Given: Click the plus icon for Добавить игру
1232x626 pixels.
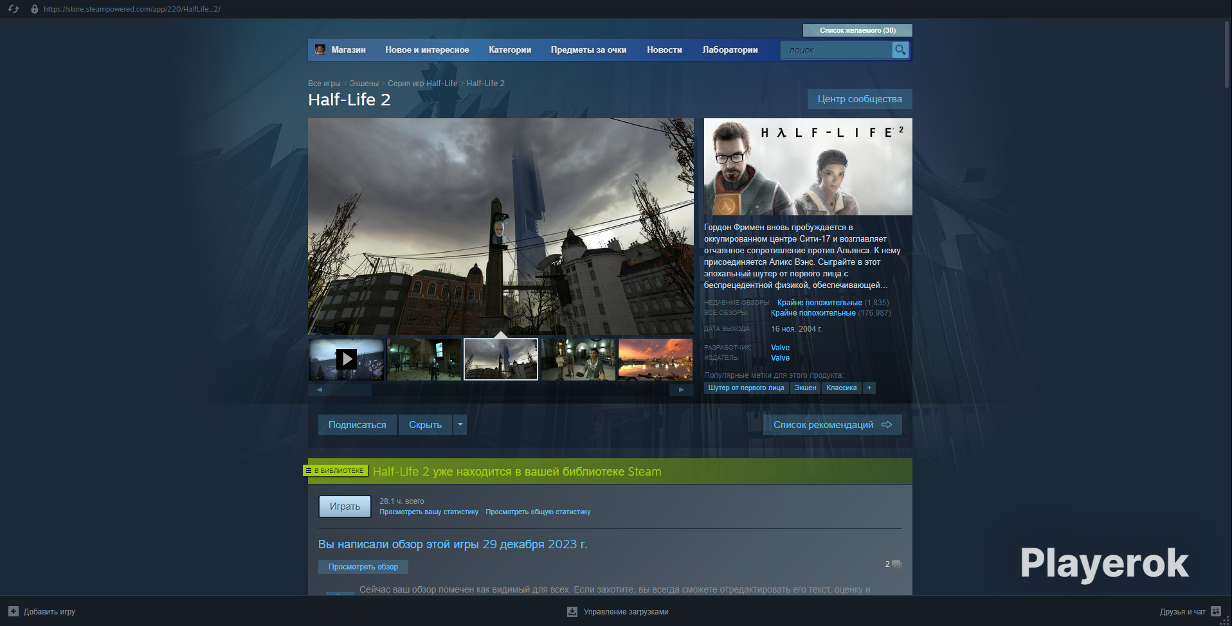Looking at the screenshot, I should pos(14,611).
